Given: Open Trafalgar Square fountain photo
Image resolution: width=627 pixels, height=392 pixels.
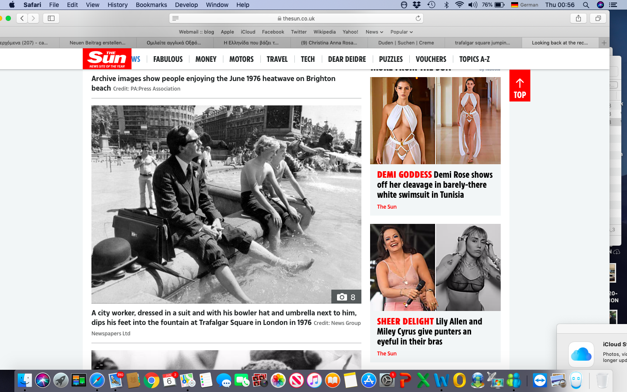Looking at the screenshot, I should (x=226, y=204).
